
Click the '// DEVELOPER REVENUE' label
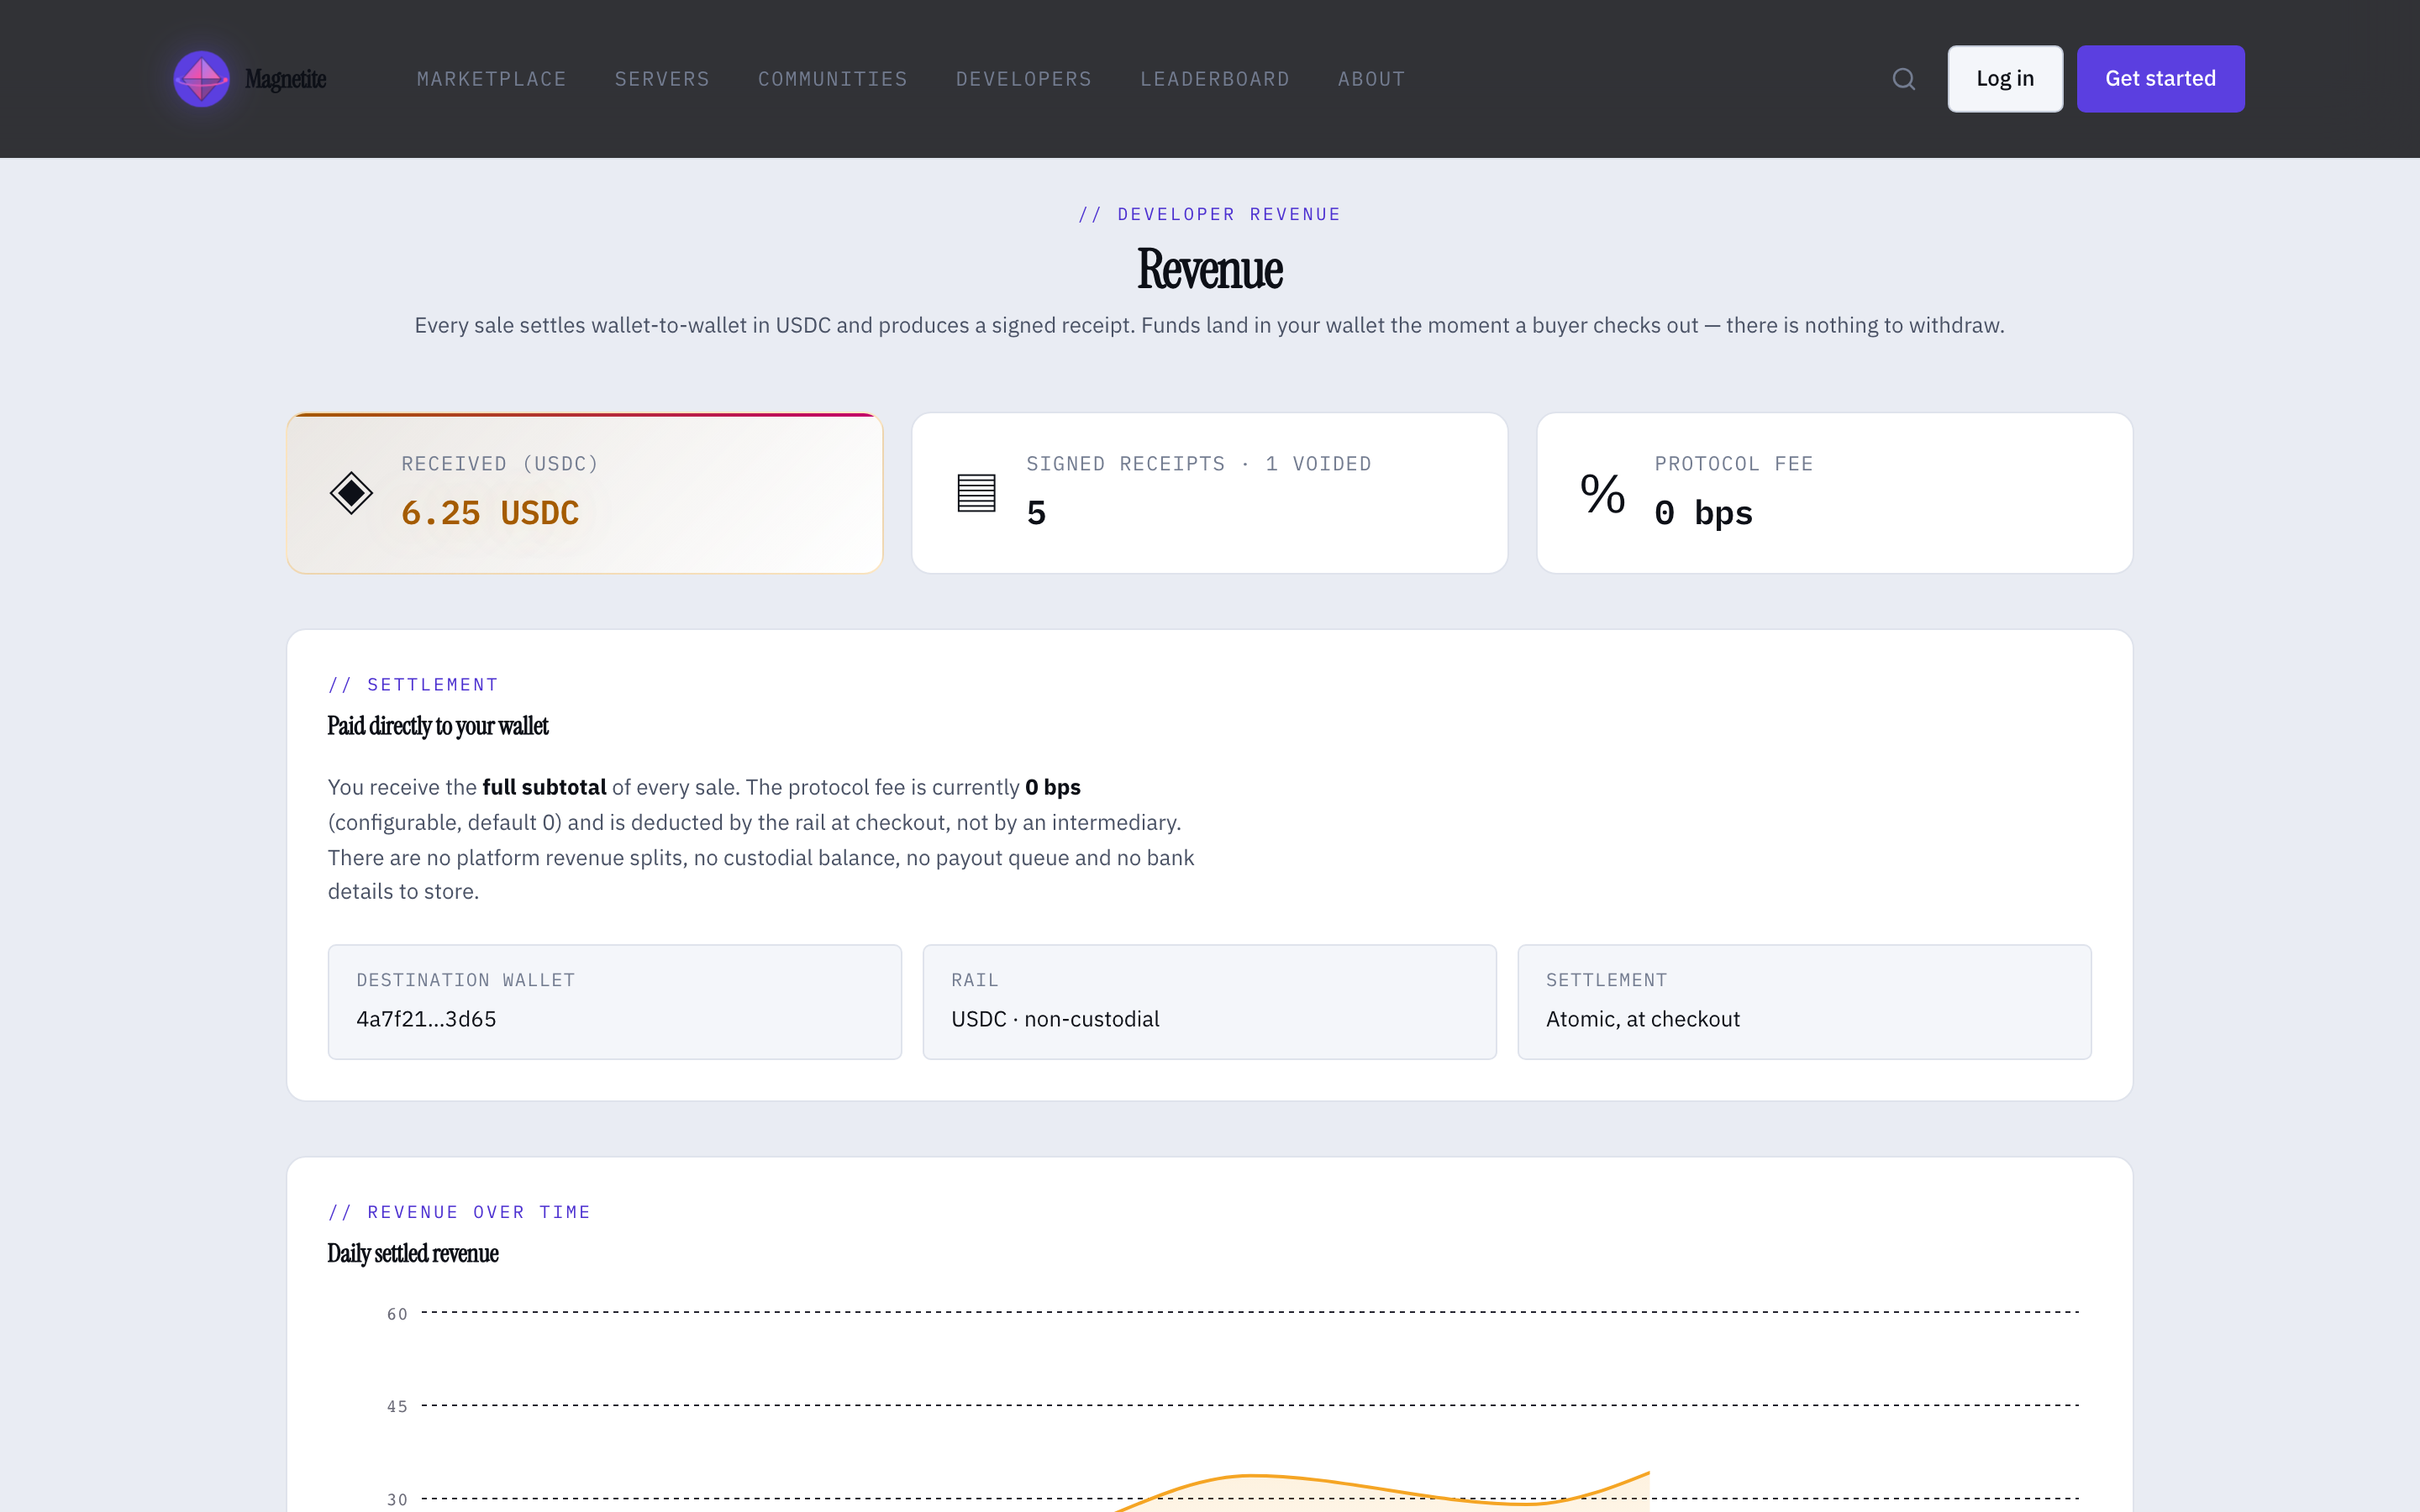tap(1210, 214)
